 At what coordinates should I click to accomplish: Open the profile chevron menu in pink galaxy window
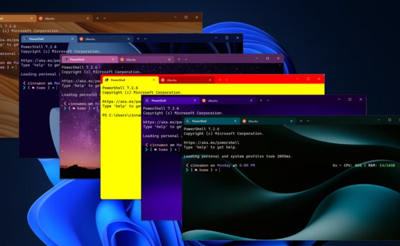186,59
